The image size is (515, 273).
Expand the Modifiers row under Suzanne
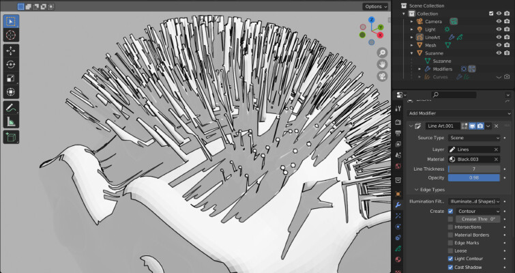(420, 69)
